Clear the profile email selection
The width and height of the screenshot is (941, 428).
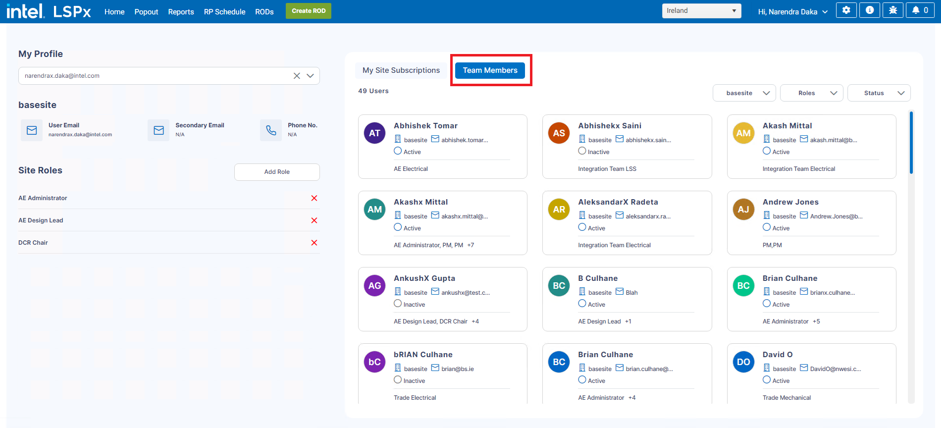pyautogui.click(x=297, y=76)
